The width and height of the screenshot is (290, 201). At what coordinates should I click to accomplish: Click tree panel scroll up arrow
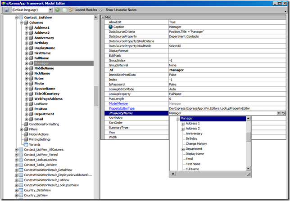[x=95, y=18]
